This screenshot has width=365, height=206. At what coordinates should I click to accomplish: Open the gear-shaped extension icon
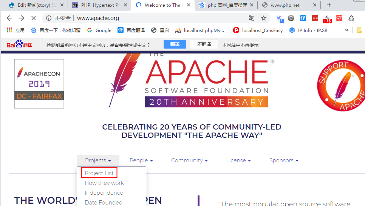291,18
